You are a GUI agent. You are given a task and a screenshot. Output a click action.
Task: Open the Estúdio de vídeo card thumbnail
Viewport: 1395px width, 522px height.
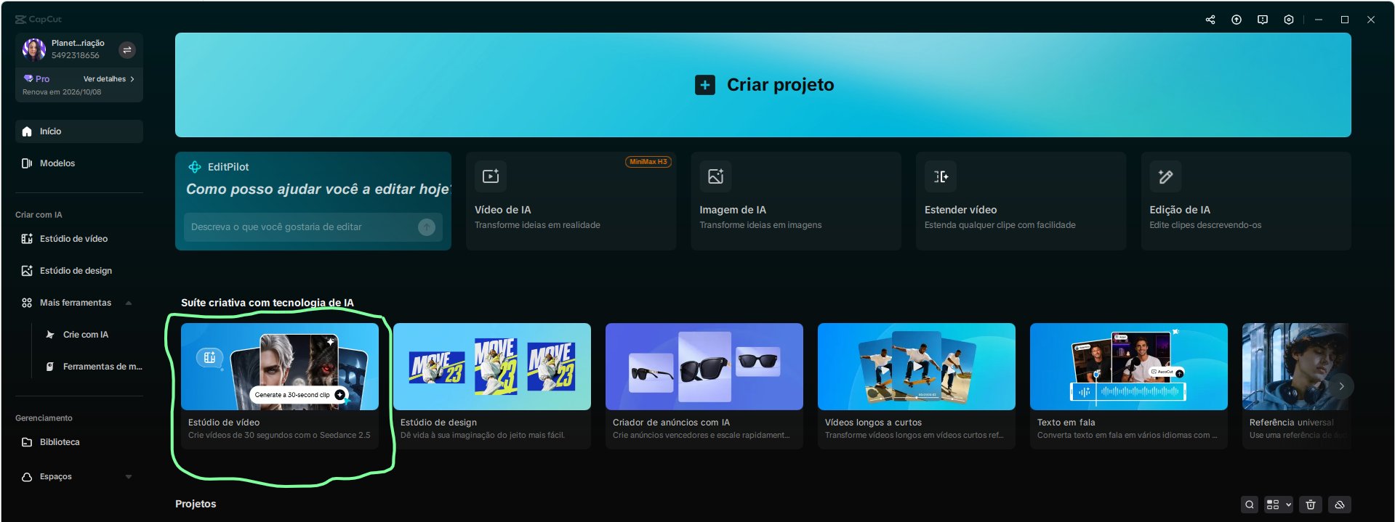click(x=280, y=367)
